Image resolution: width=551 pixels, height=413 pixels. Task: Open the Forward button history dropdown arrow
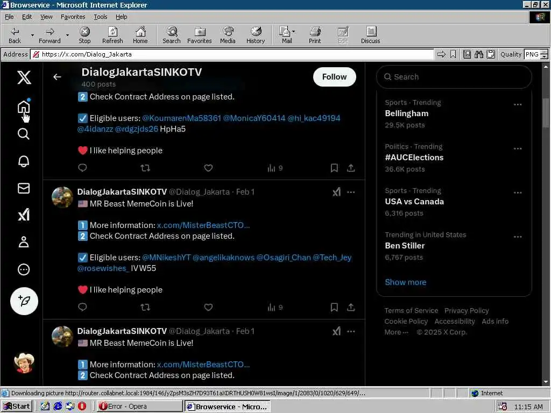[x=67, y=35]
